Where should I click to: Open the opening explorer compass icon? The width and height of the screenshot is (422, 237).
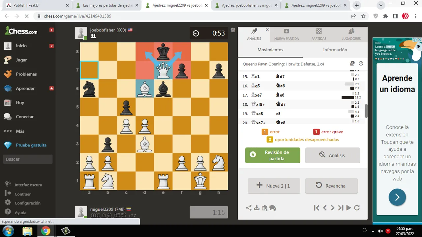[x=361, y=64]
